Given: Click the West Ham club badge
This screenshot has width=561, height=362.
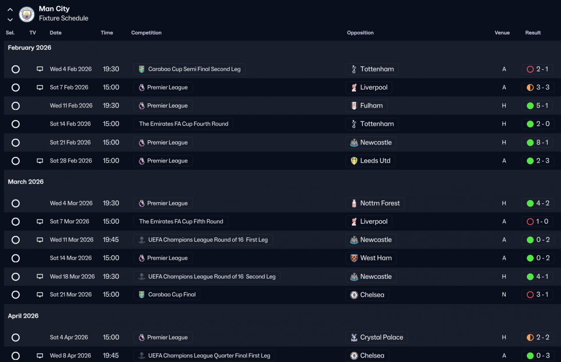Looking at the screenshot, I should click(354, 258).
